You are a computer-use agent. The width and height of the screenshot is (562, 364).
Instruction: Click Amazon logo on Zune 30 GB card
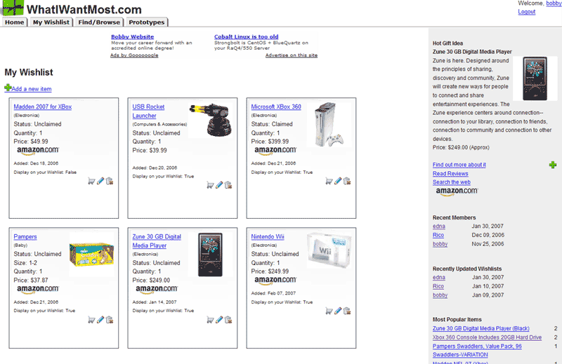157,289
